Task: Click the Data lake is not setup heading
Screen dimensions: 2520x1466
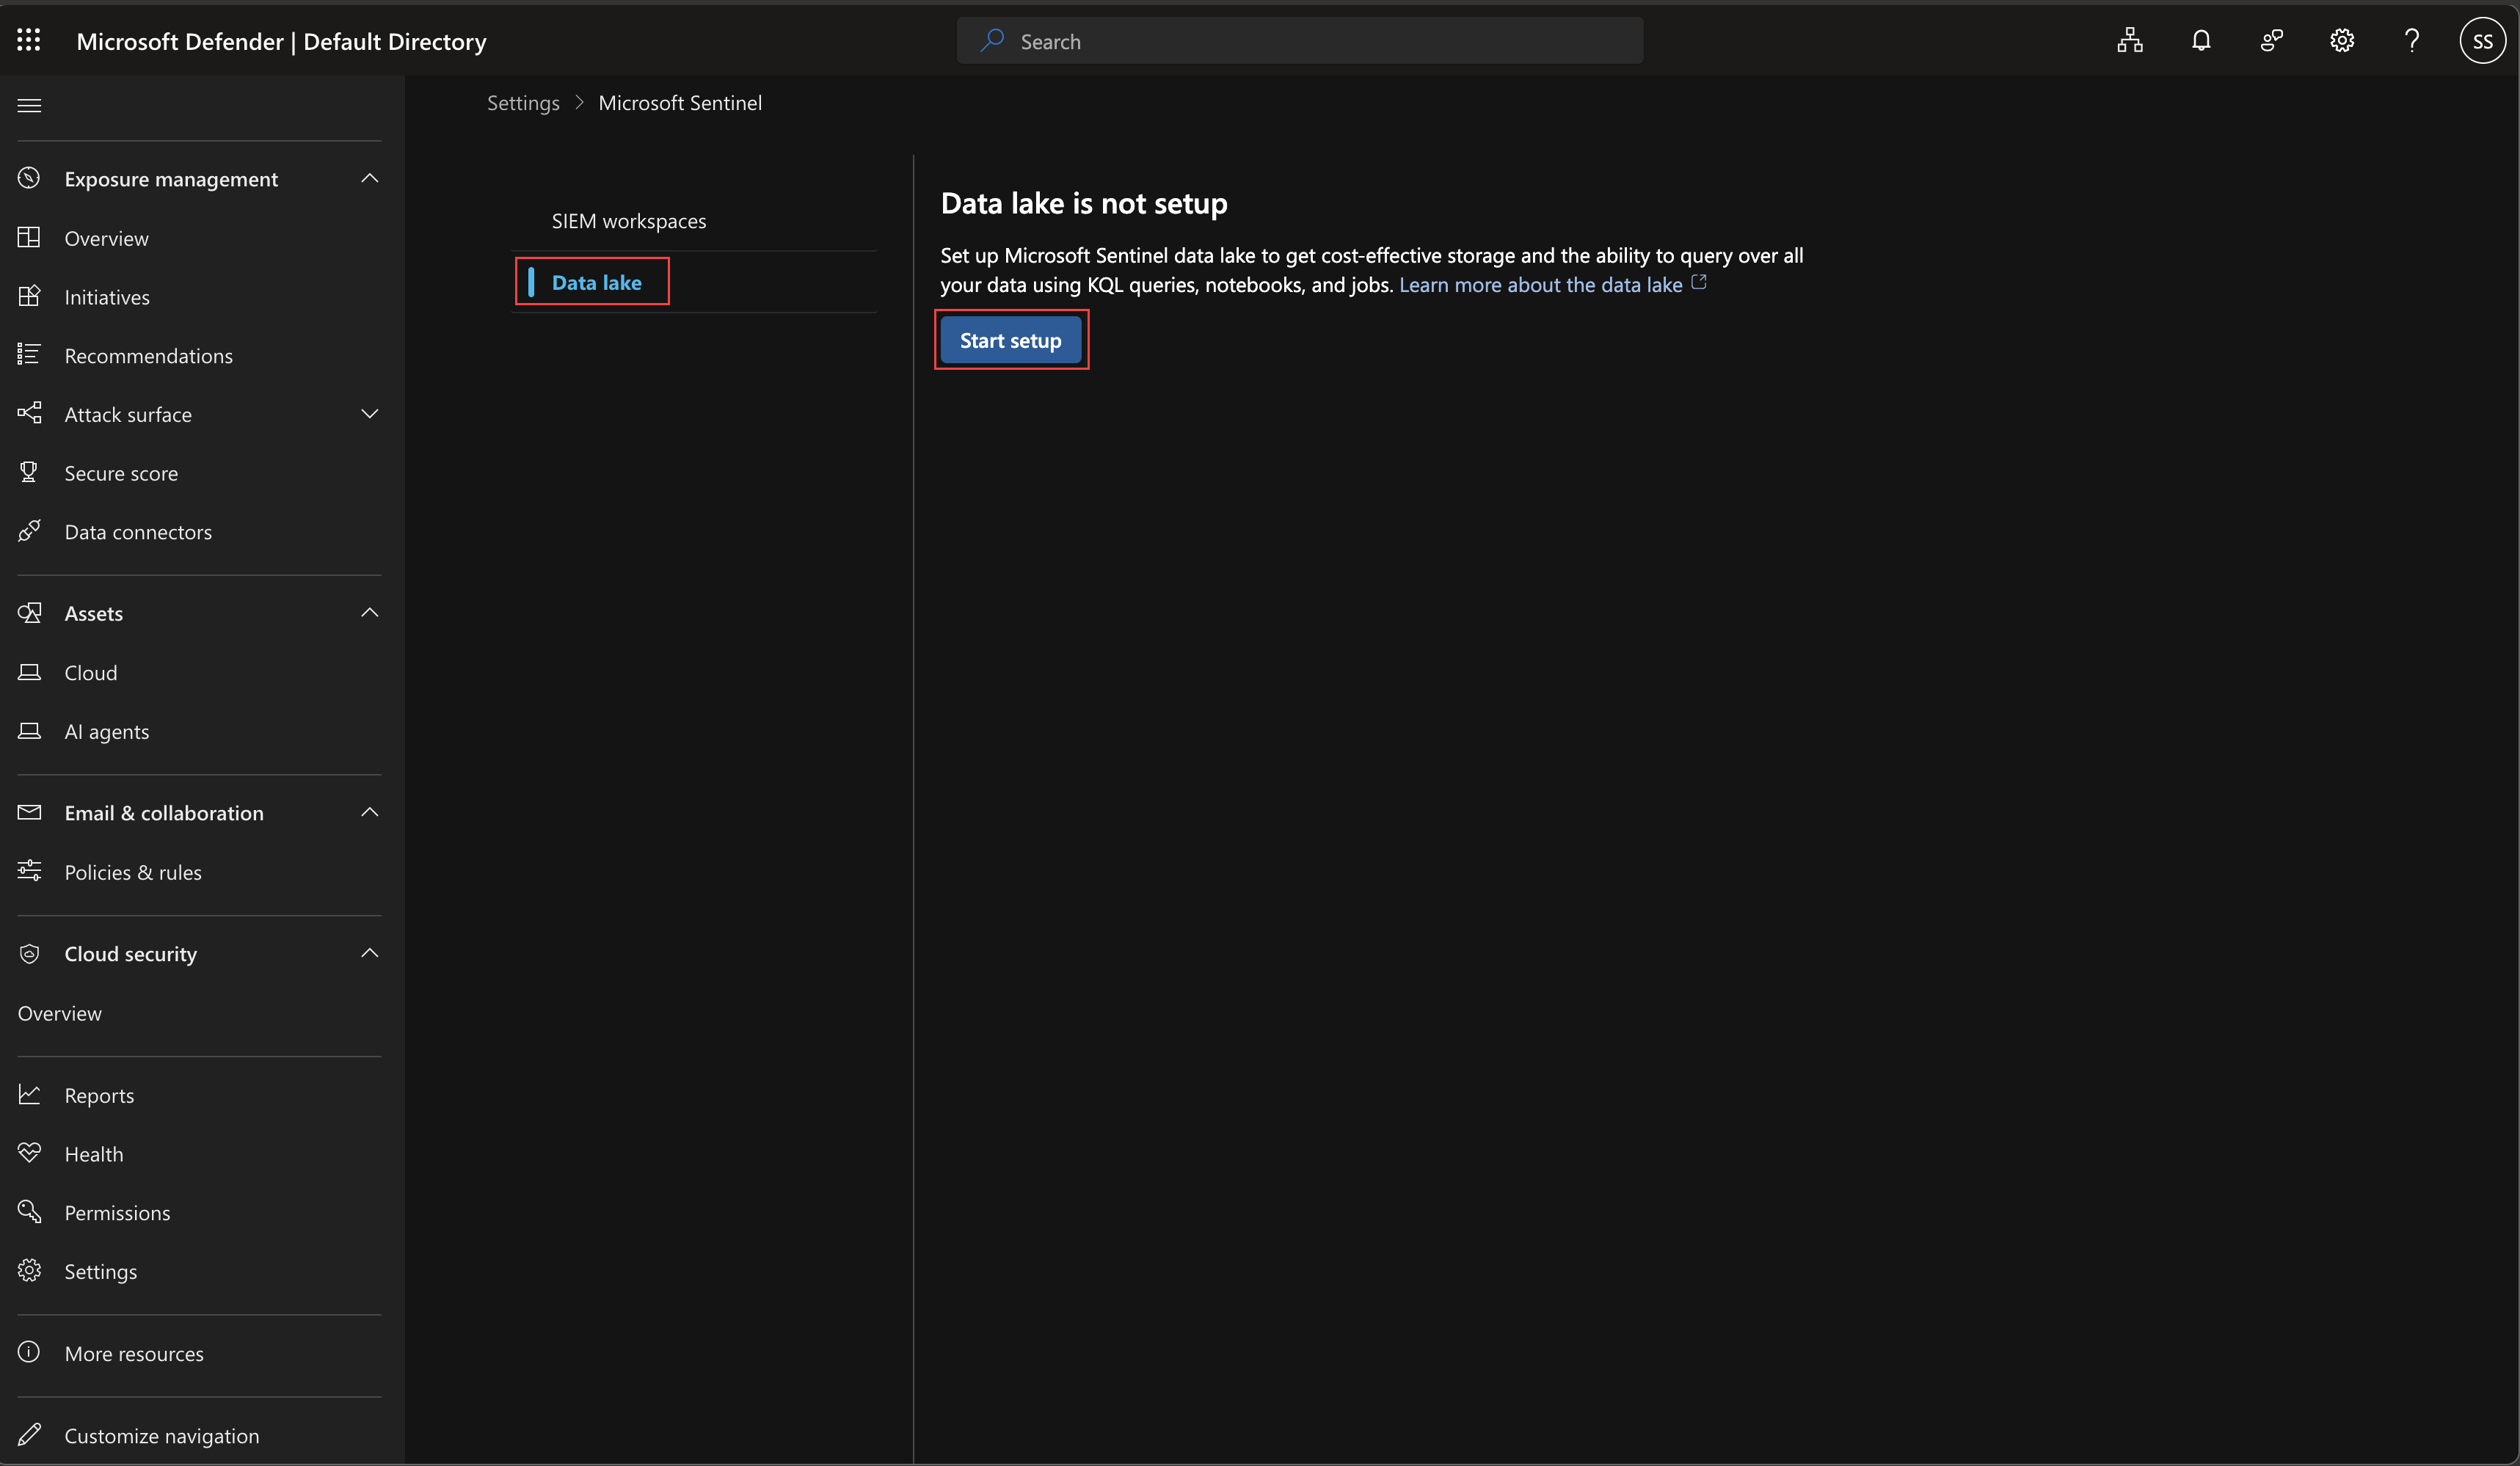Action: point(1084,203)
